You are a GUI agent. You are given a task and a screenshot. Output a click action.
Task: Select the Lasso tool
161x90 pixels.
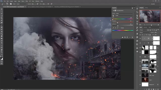tap(2, 13)
